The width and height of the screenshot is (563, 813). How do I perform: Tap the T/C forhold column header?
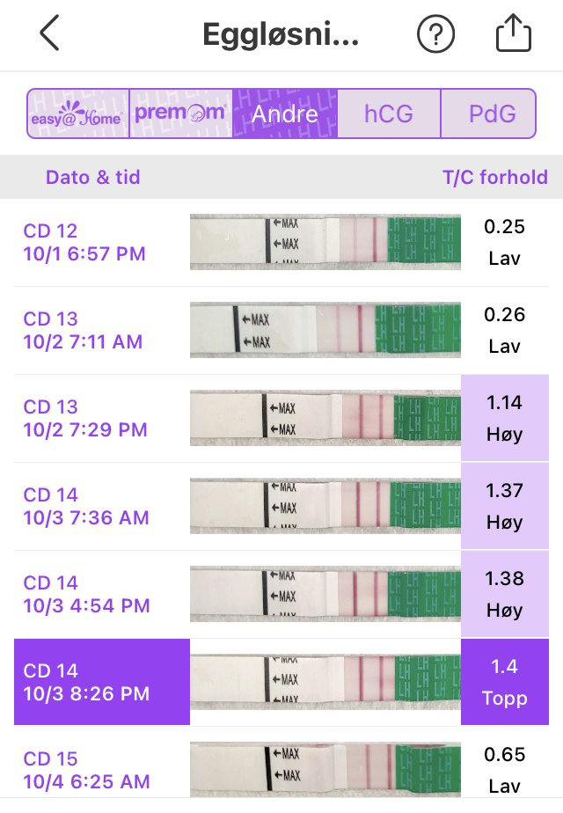(x=494, y=177)
